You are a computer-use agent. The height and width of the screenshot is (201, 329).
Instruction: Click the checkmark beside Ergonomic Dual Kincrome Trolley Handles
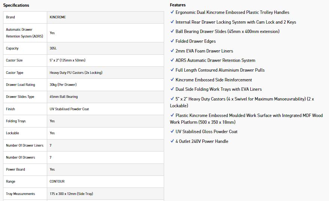tap(172, 12)
